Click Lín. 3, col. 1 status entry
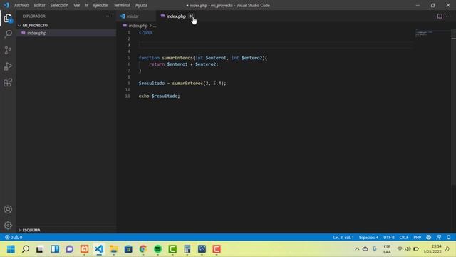The height and width of the screenshot is (257, 456). 343,237
